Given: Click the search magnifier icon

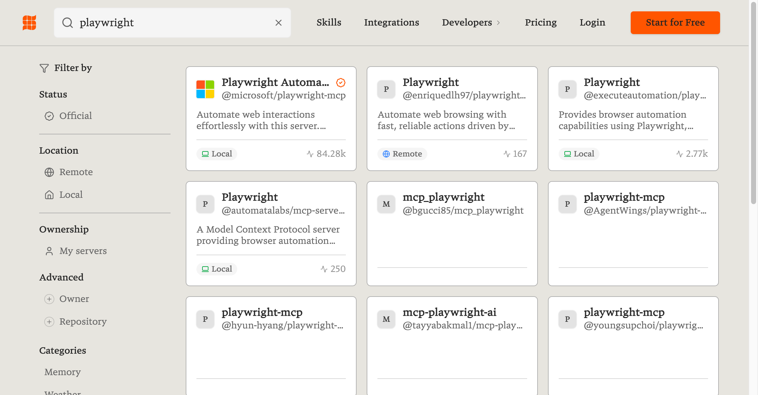Looking at the screenshot, I should click(x=68, y=23).
